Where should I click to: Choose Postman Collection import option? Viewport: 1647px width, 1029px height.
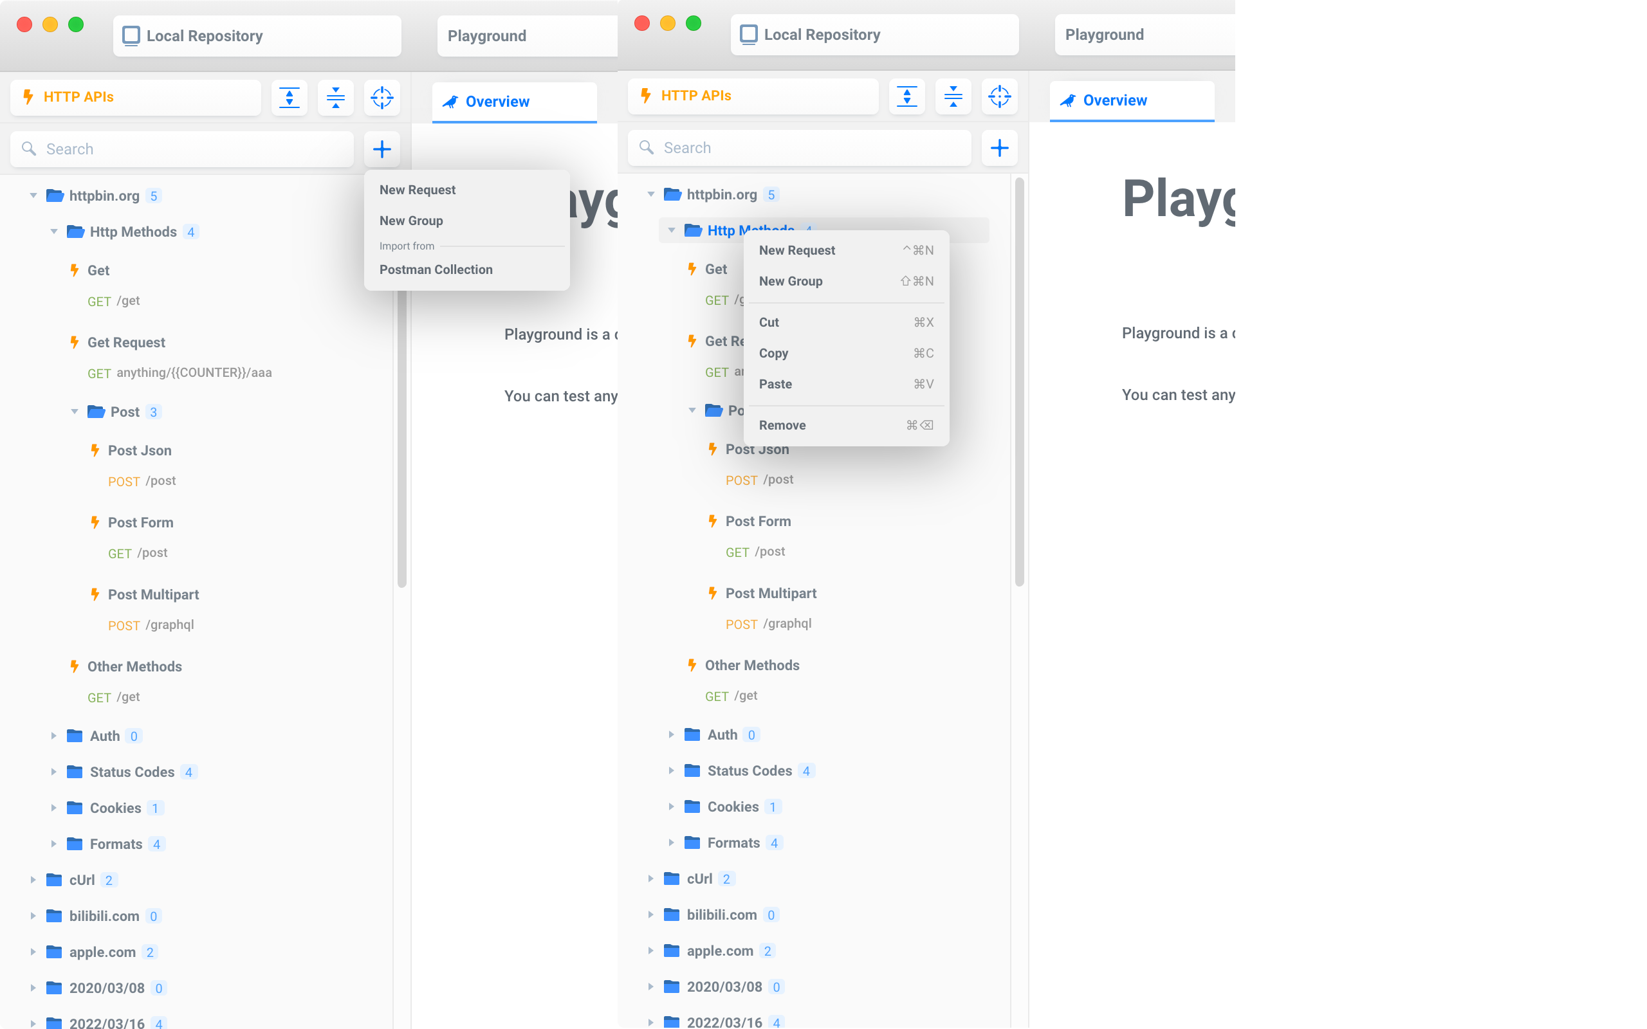(x=436, y=269)
